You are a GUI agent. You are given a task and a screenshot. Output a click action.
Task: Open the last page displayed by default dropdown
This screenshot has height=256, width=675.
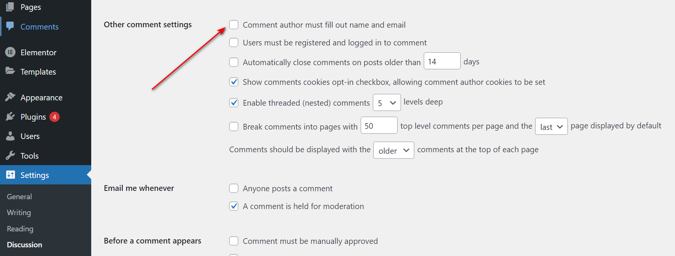click(551, 126)
